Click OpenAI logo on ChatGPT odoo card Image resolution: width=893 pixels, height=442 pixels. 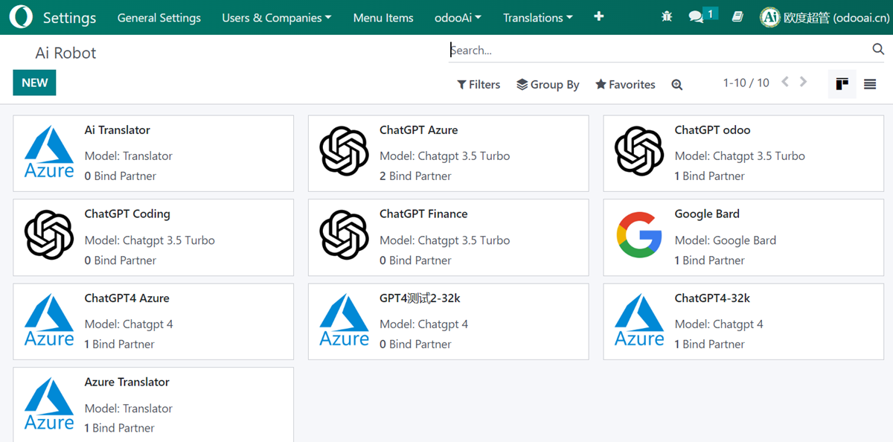click(639, 151)
